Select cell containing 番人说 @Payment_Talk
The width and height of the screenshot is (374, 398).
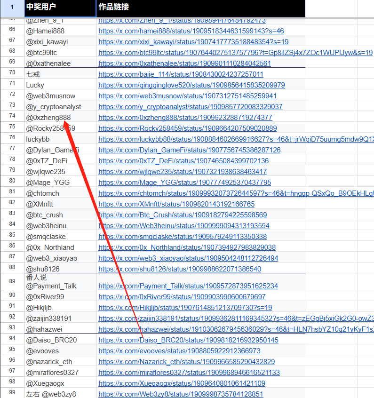point(60,282)
